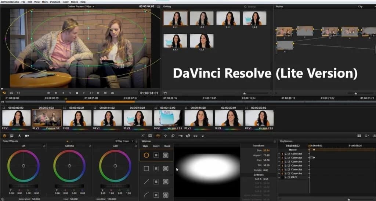Expand the PTZR keyframe track
This screenshot has width=376, height=201.
click(x=279, y=177)
